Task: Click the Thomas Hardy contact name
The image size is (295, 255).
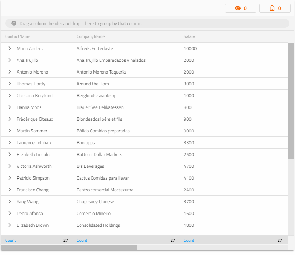Action: point(31,84)
